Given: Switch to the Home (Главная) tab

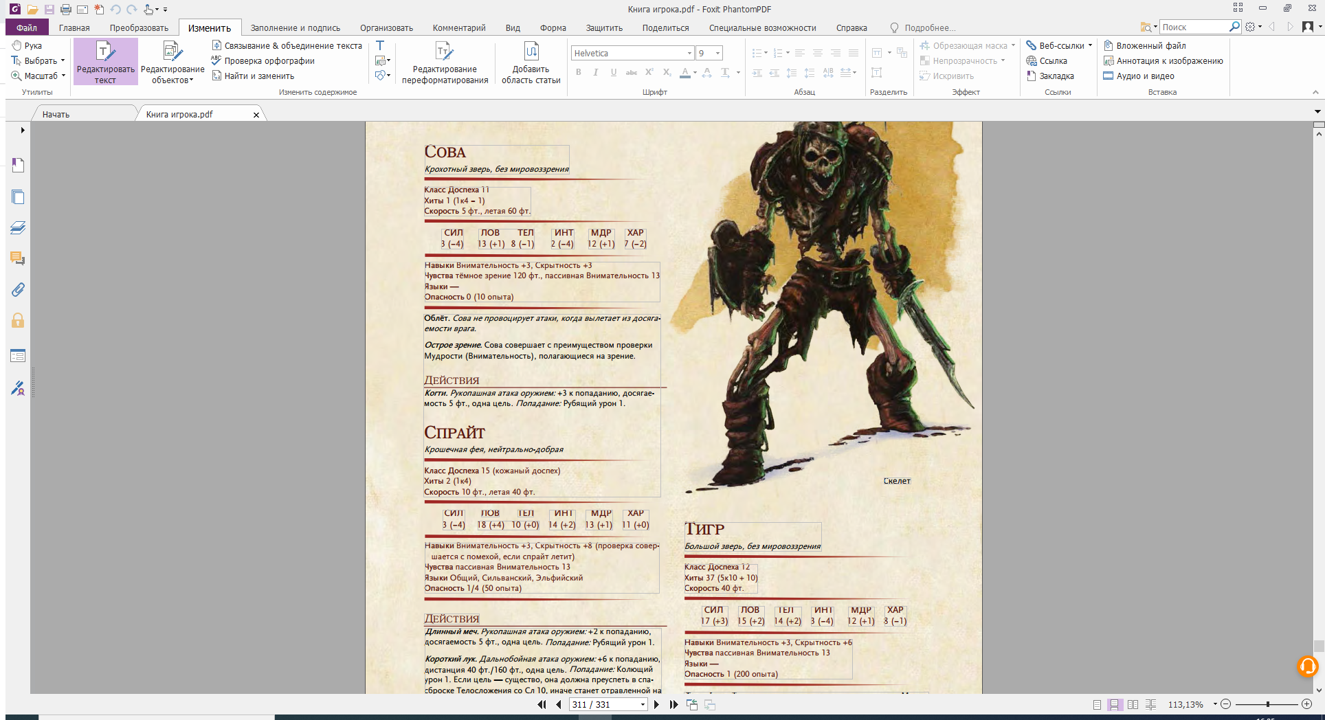Looking at the screenshot, I should click(74, 28).
